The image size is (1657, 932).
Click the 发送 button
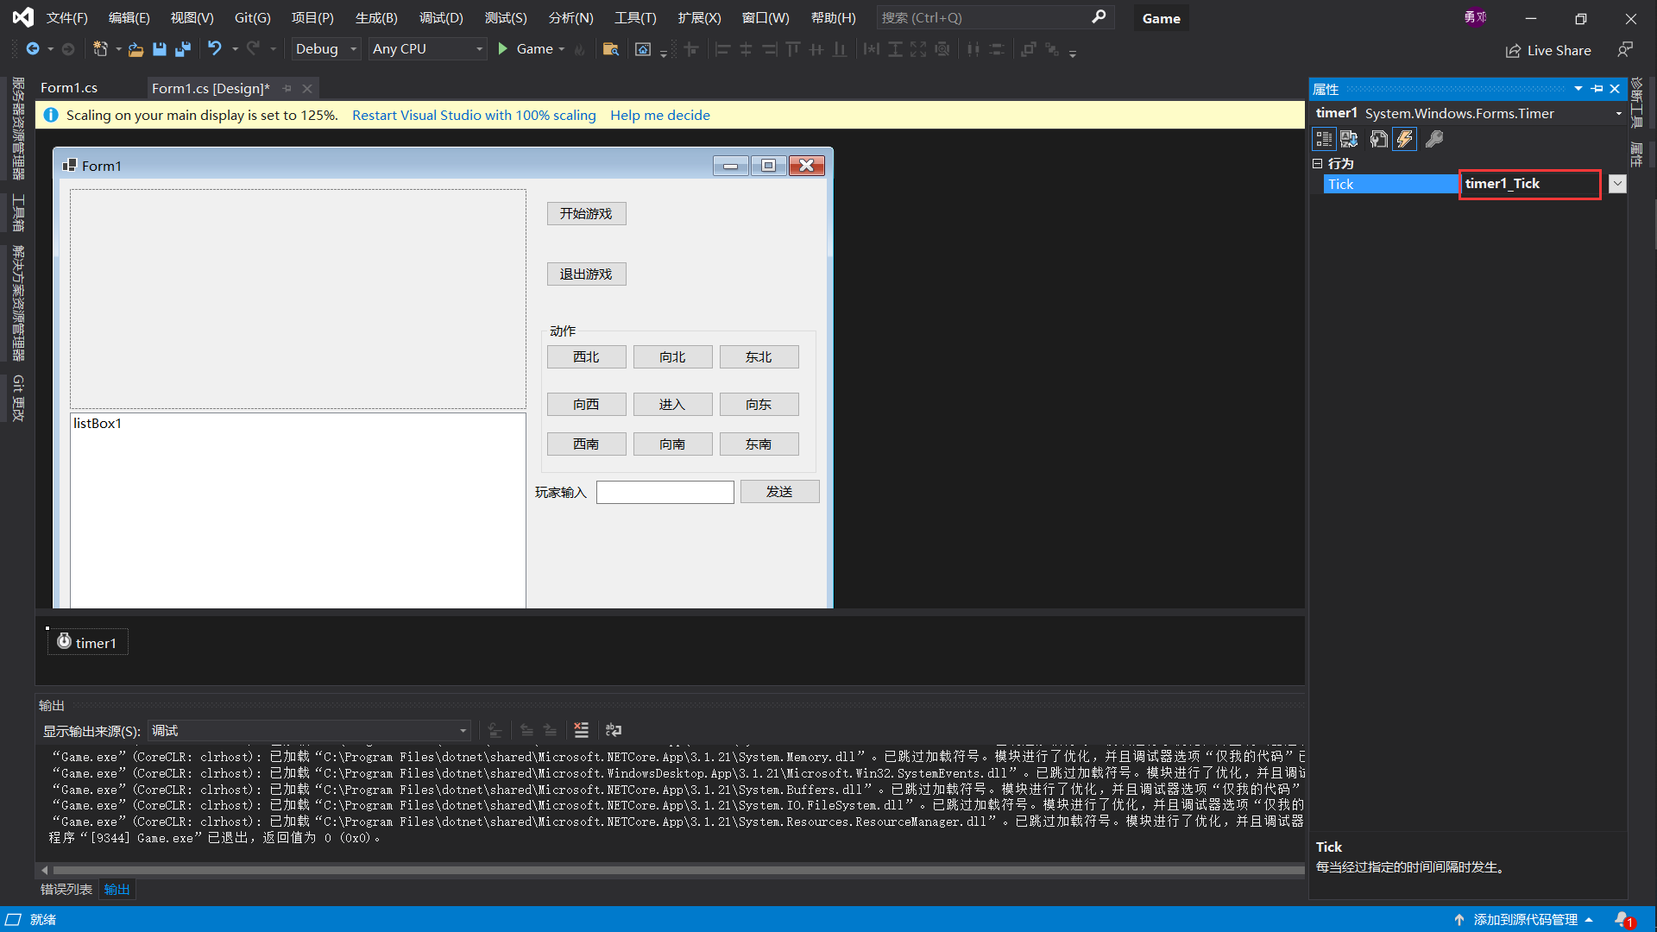[779, 490]
